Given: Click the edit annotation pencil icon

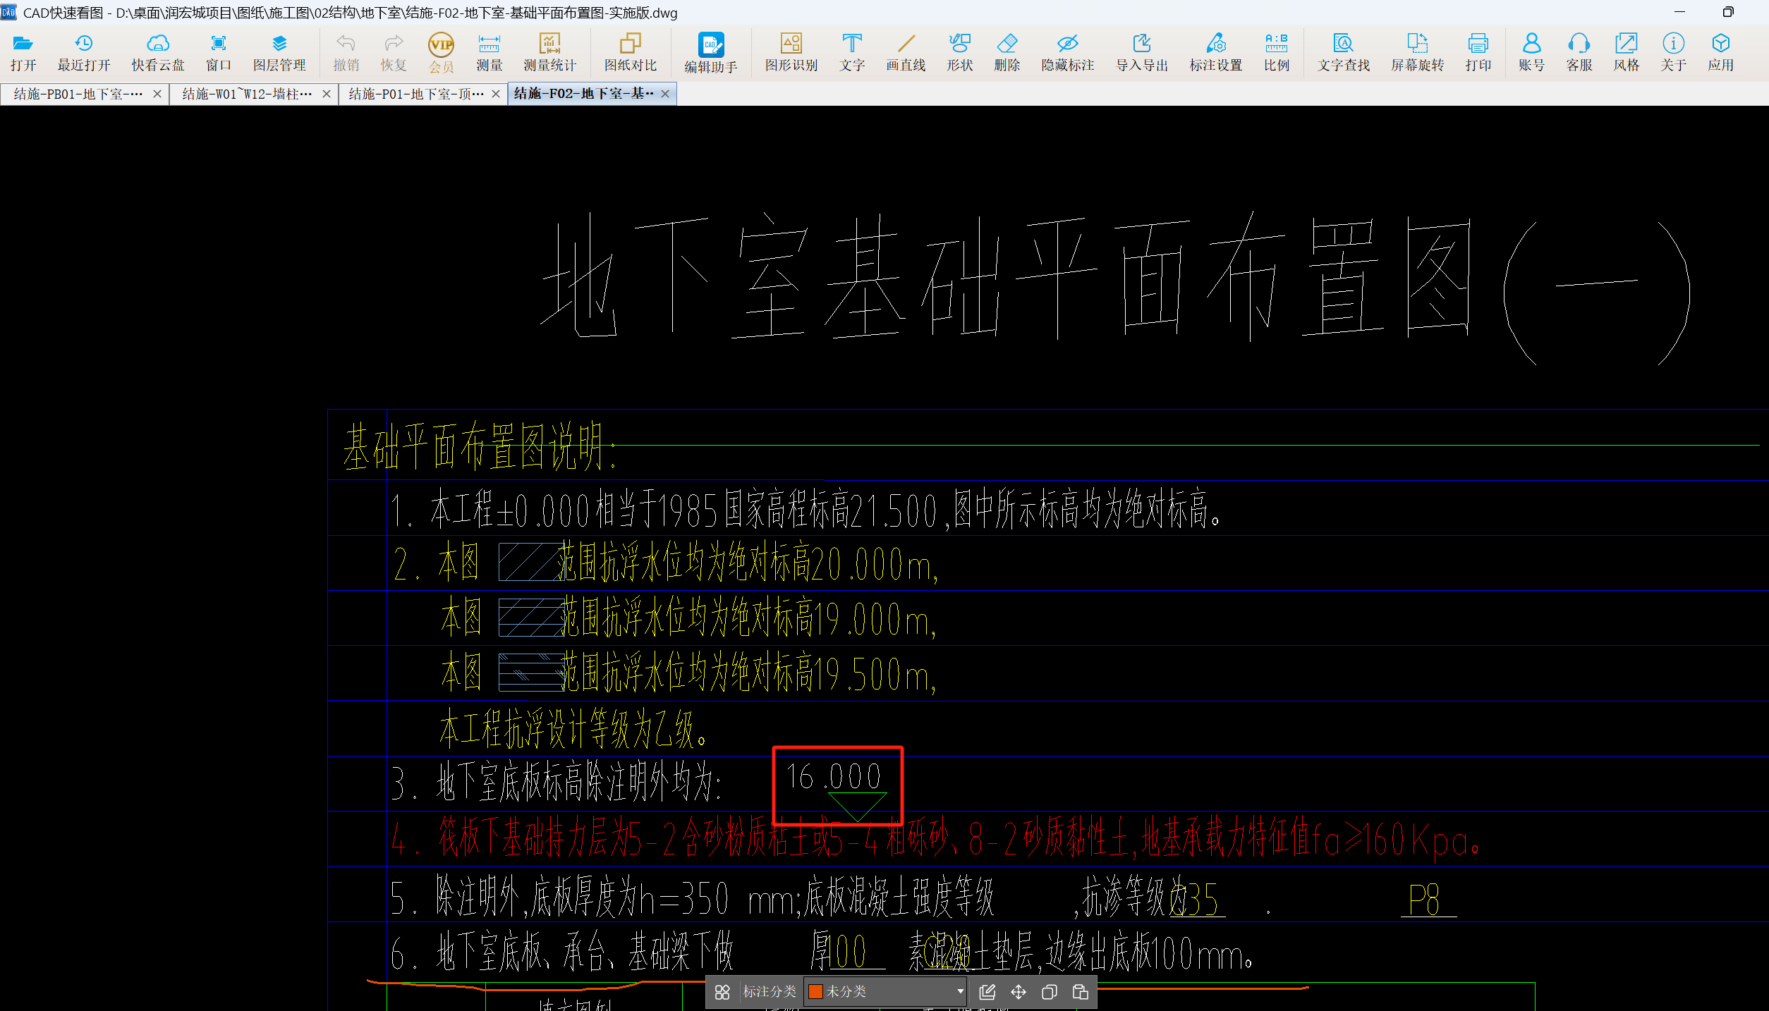Looking at the screenshot, I should point(987,992).
